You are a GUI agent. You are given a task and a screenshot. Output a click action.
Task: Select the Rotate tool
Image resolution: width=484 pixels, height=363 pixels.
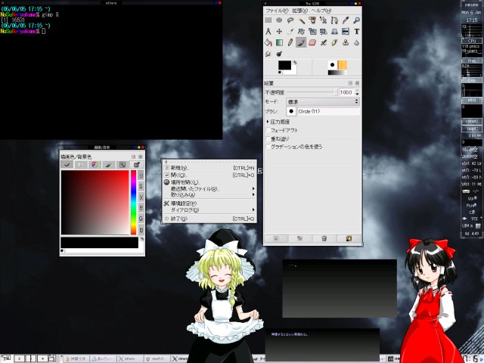301,32
